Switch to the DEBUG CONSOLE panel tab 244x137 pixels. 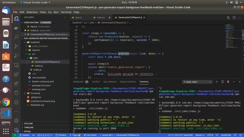(128, 82)
